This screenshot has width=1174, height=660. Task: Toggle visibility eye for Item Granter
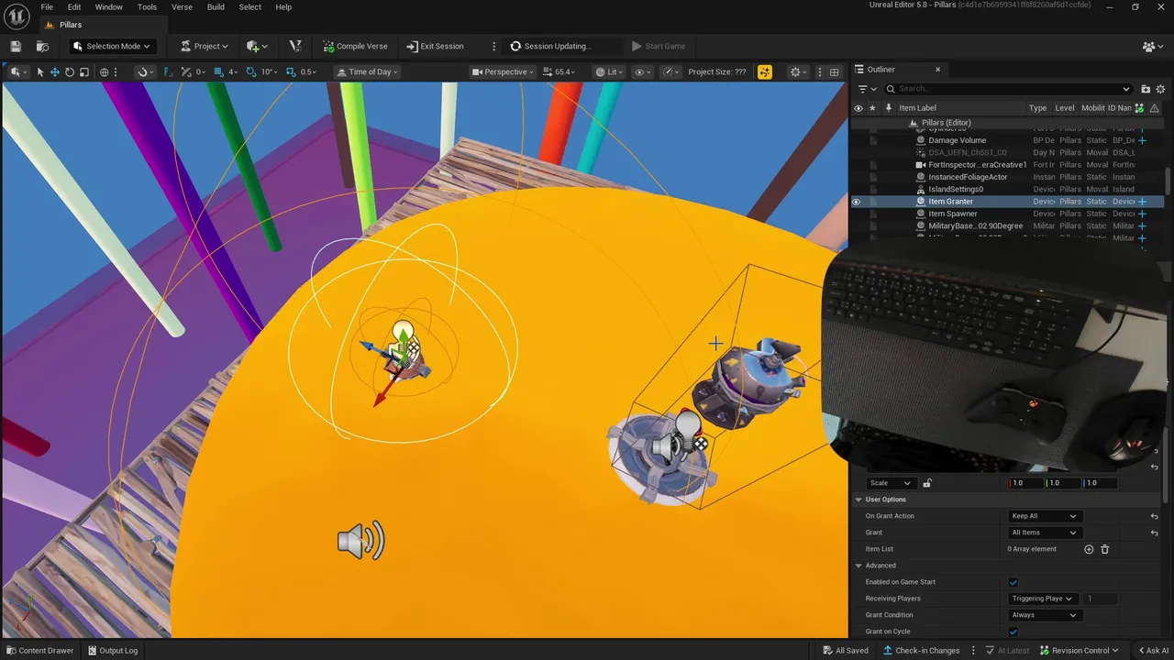click(857, 202)
